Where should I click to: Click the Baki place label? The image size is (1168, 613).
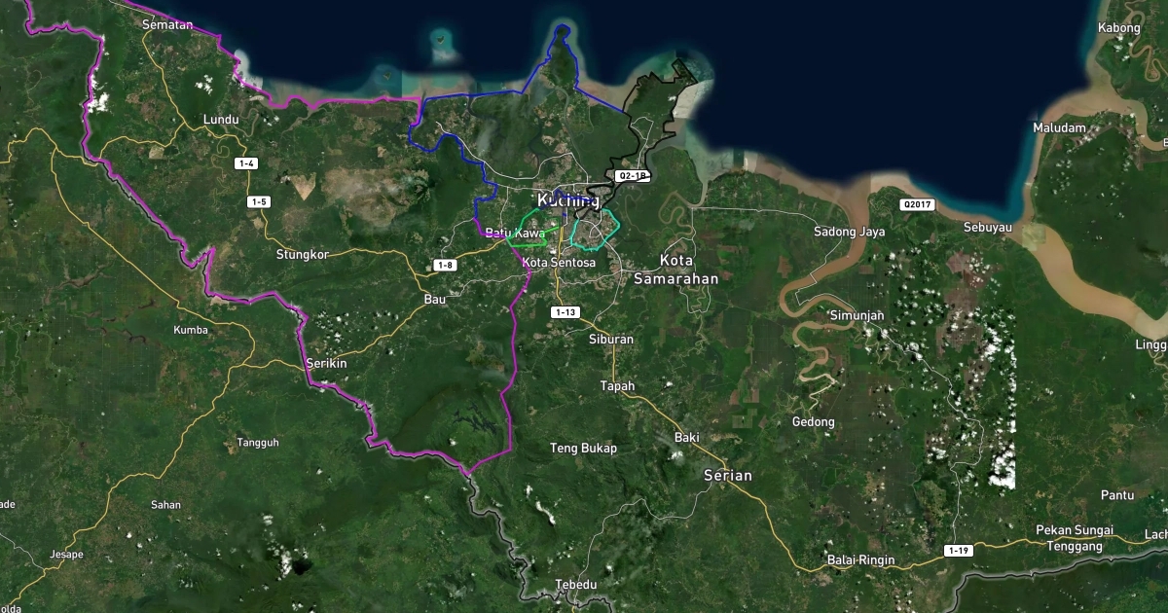click(x=686, y=438)
